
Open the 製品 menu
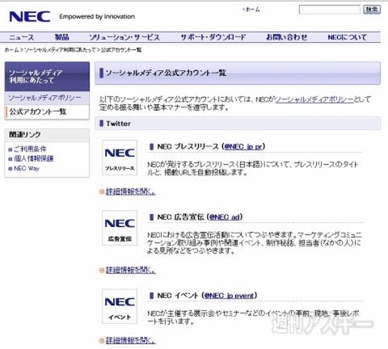click(61, 37)
